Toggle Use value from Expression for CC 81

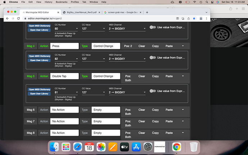(153, 91)
